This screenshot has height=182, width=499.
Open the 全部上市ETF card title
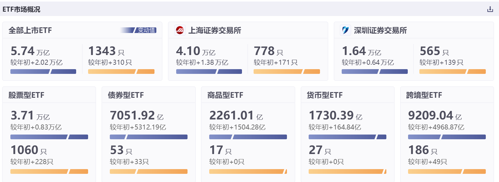click(x=30, y=30)
